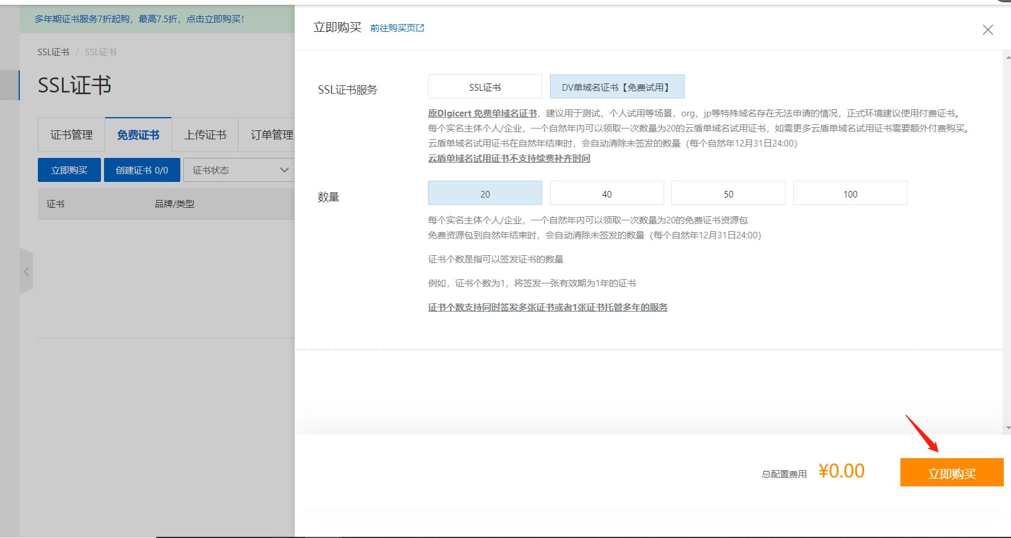Open the 前往购买页 external link

[397, 28]
